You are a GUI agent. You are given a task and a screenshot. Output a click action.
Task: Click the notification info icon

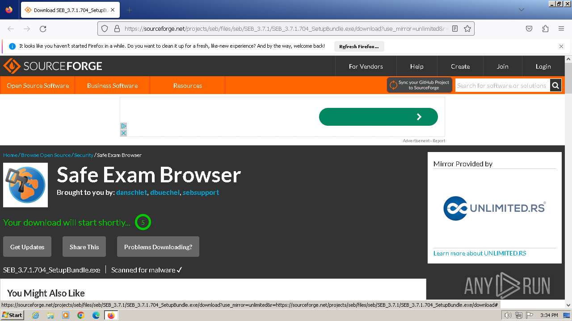tap(12, 46)
